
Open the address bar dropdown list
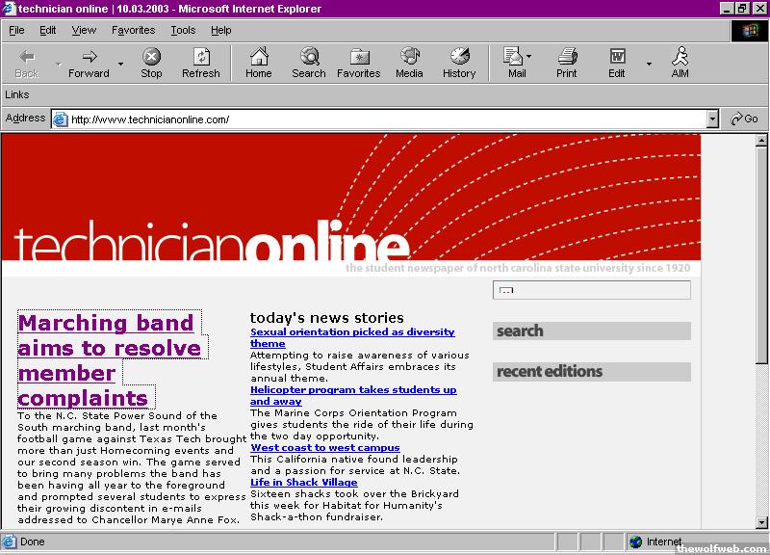(x=712, y=119)
